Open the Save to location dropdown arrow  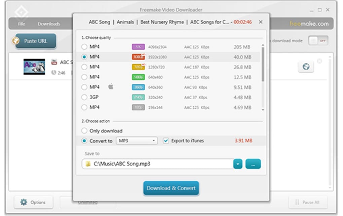click(x=238, y=164)
